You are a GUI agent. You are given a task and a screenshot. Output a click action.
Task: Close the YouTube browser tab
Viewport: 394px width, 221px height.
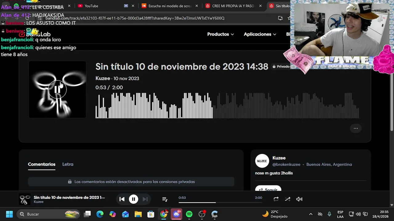click(133, 6)
